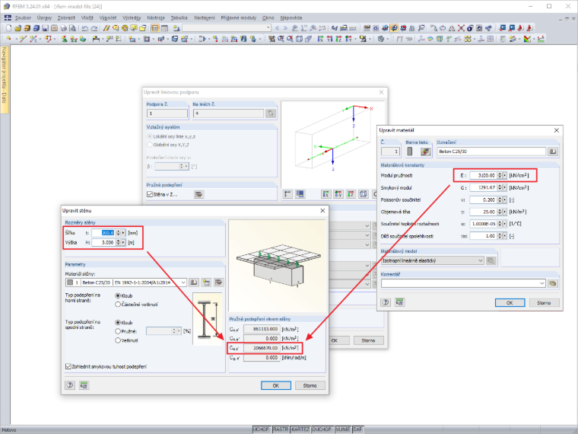Open material library icon beside Materiál stěny
This screenshot has height=434, width=578.
tap(194, 282)
